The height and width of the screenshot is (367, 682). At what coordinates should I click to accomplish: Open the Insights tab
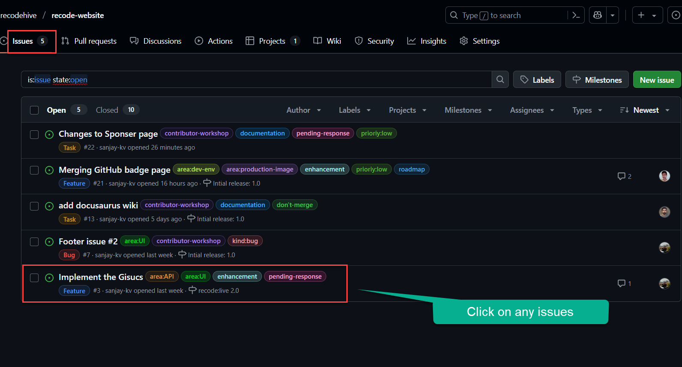427,41
